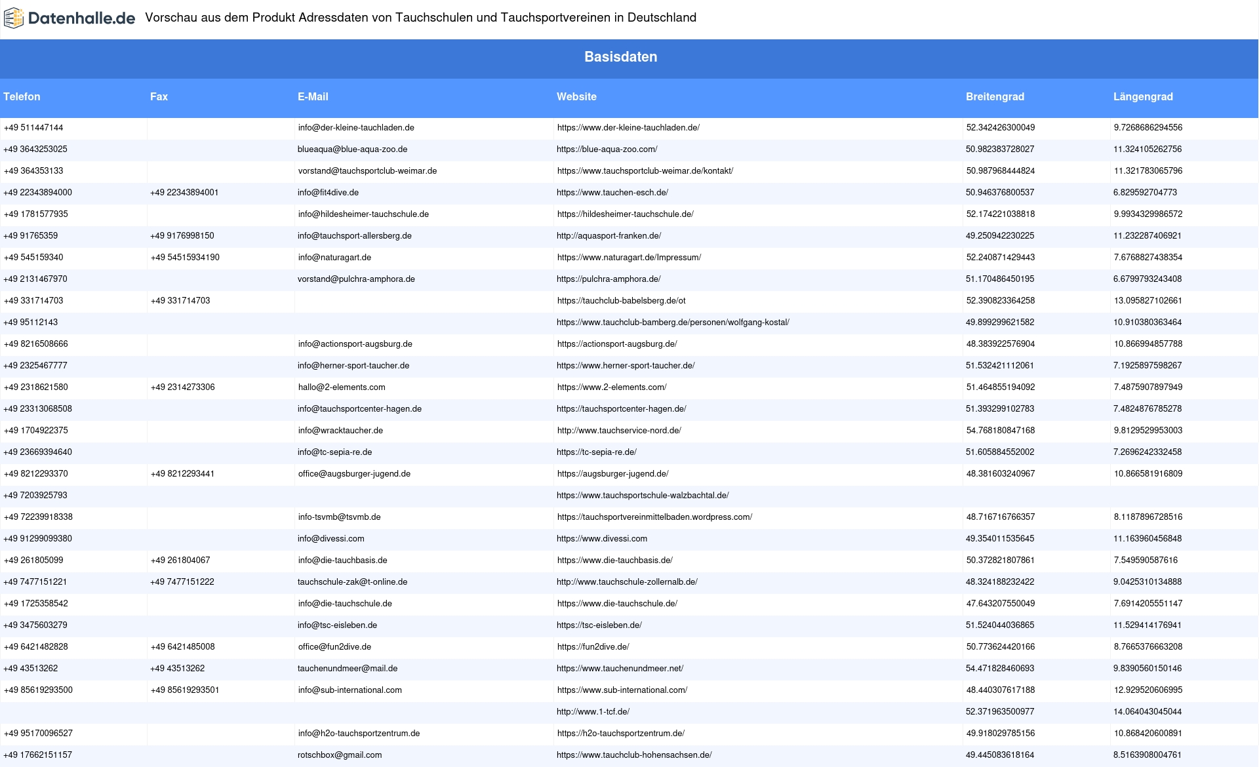Open https://www.tauchclub-hohensachsen.de/ link

pos(634,755)
